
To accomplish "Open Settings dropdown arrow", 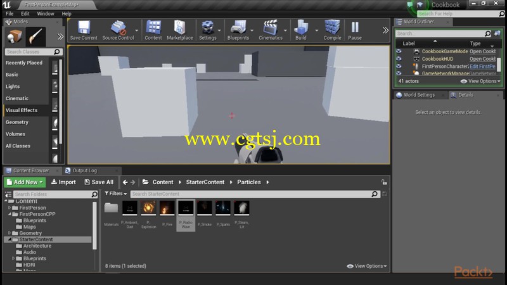I will tap(219, 30).
